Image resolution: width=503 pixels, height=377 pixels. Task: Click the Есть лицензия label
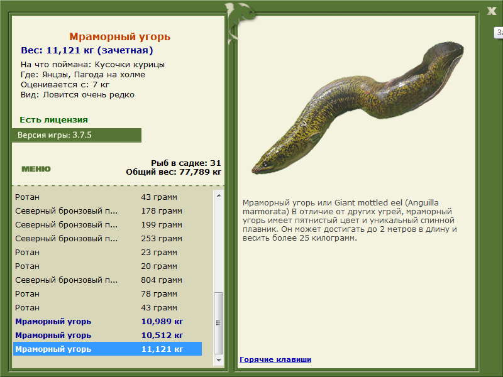53,119
